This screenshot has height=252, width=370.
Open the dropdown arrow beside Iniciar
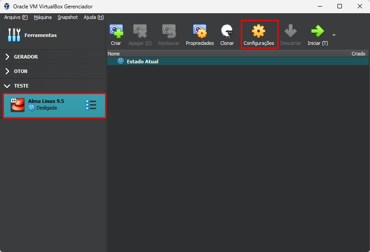point(334,35)
